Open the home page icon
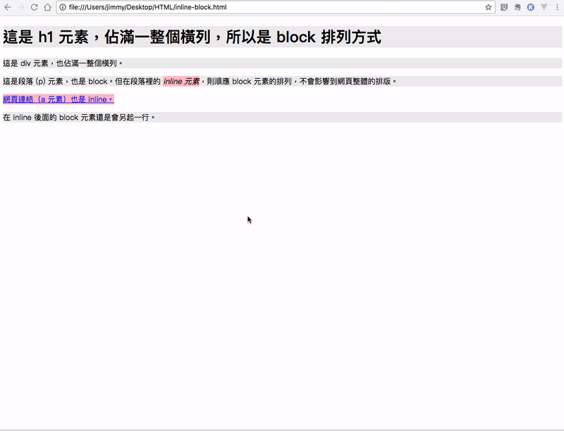The height and width of the screenshot is (431, 564). [47, 7]
